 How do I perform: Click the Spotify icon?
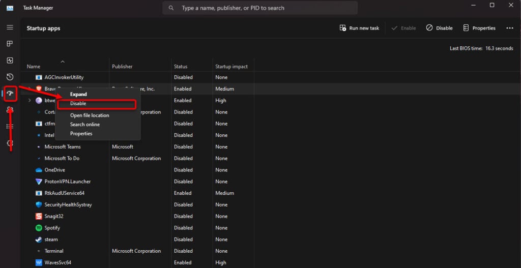[x=39, y=228]
